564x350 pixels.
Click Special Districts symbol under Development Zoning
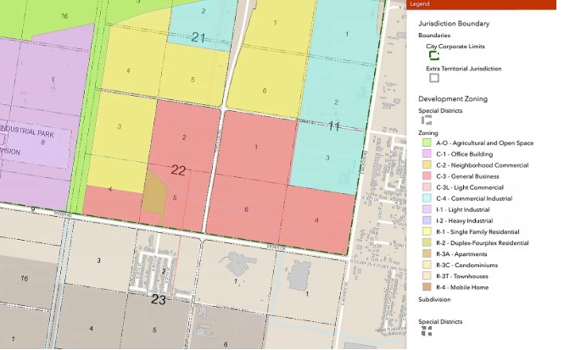(x=426, y=120)
